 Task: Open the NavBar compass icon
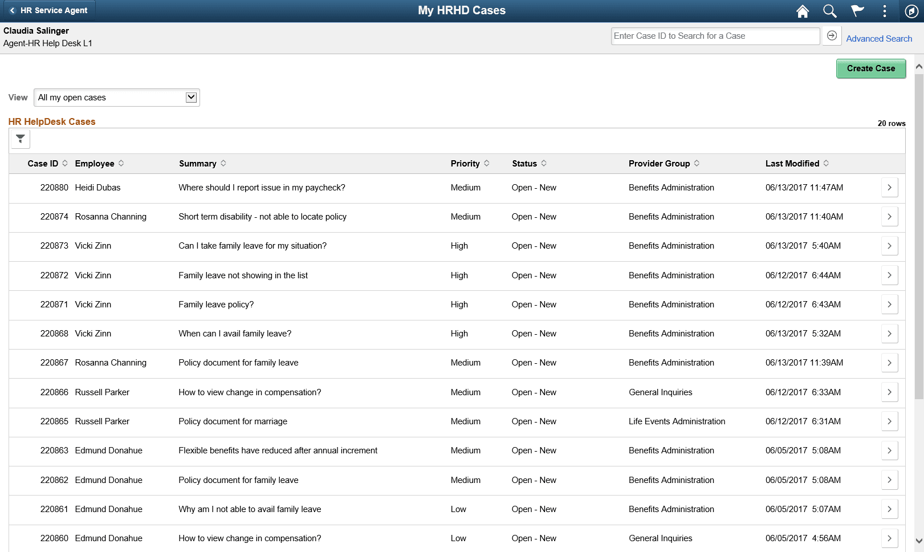911,10
